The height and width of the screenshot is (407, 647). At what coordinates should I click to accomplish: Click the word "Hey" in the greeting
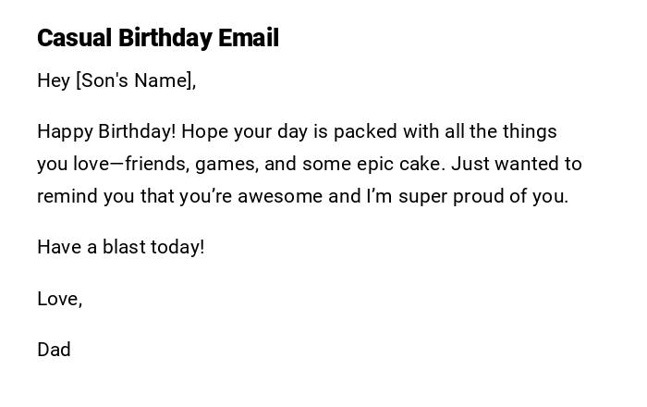pyautogui.click(x=54, y=80)
